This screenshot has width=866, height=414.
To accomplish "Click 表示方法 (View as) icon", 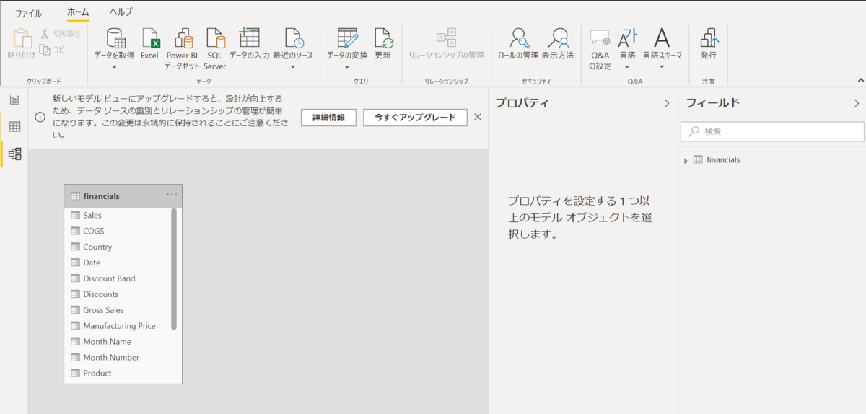I will (558, 38).
